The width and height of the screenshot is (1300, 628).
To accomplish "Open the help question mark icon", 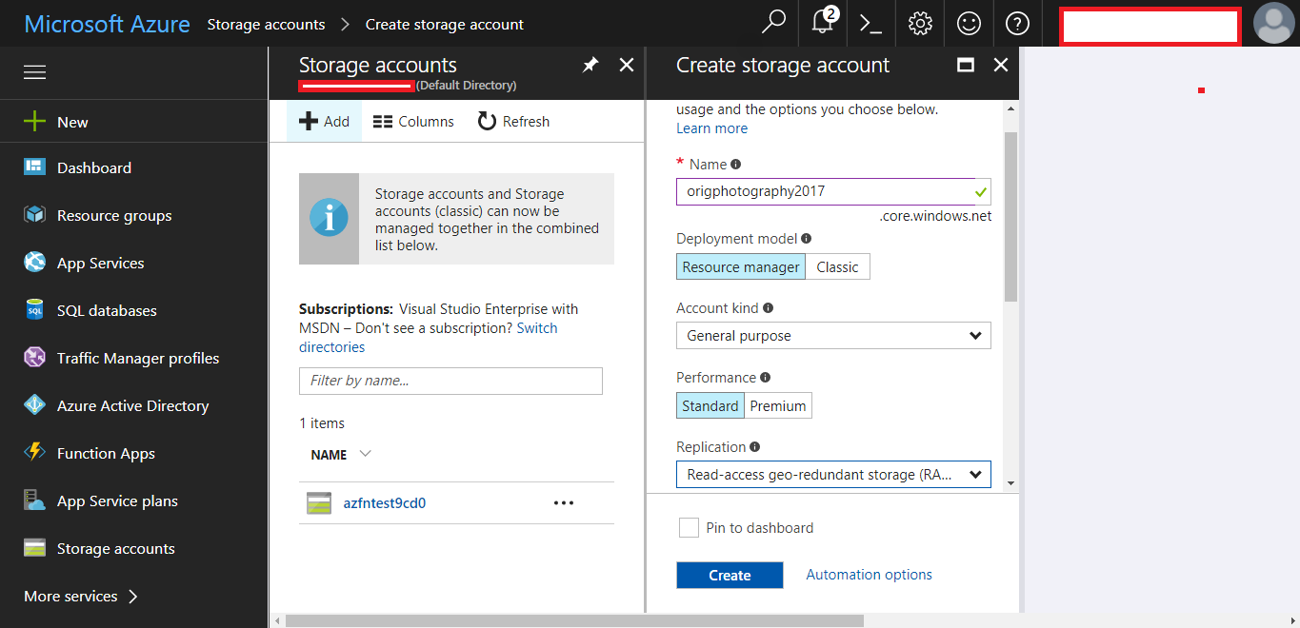I will click(x=1017, y=24).
